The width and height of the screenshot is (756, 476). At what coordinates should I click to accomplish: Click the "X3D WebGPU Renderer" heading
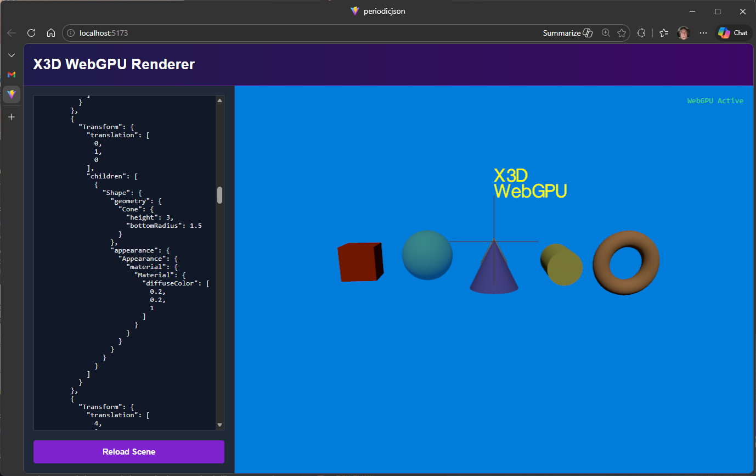(x=114, y=64)
